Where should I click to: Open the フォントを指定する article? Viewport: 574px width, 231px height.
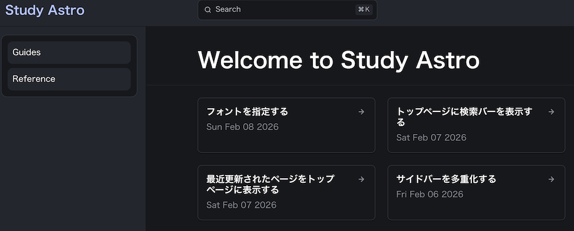pyautogui.click(x=247, y=112)
